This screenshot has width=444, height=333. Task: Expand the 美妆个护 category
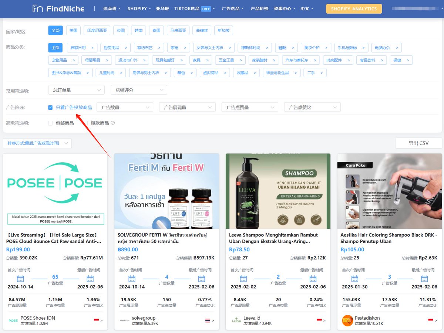[316, 48]
